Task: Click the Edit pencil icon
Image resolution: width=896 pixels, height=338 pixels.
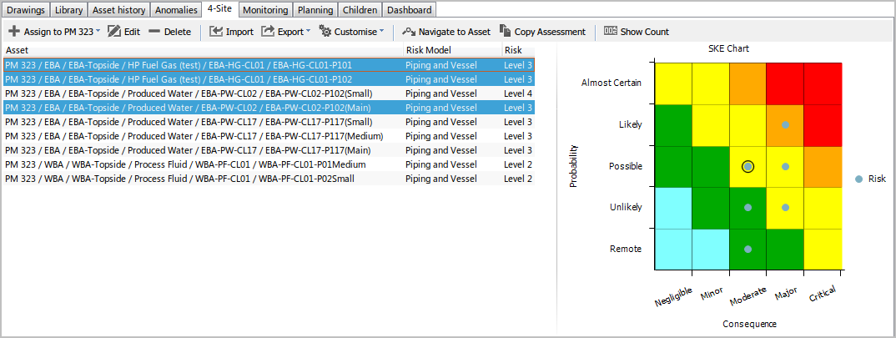Action: (114, 32)
